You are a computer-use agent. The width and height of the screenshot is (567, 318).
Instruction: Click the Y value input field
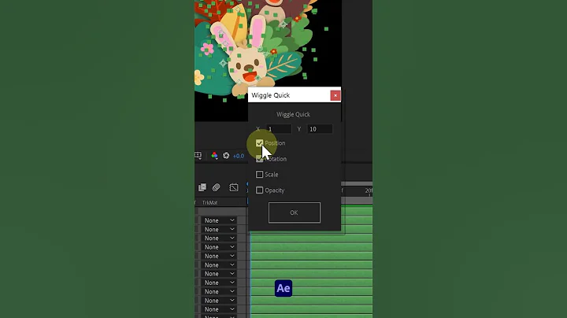(x=320, y=129)
